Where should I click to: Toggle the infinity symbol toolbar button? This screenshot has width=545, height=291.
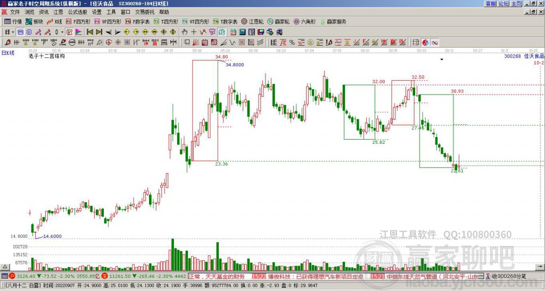tap(434, 42)
